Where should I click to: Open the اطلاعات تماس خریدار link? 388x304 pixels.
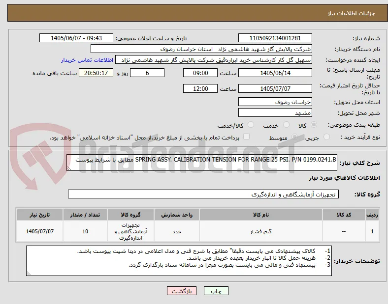click(x=87, y=60)
